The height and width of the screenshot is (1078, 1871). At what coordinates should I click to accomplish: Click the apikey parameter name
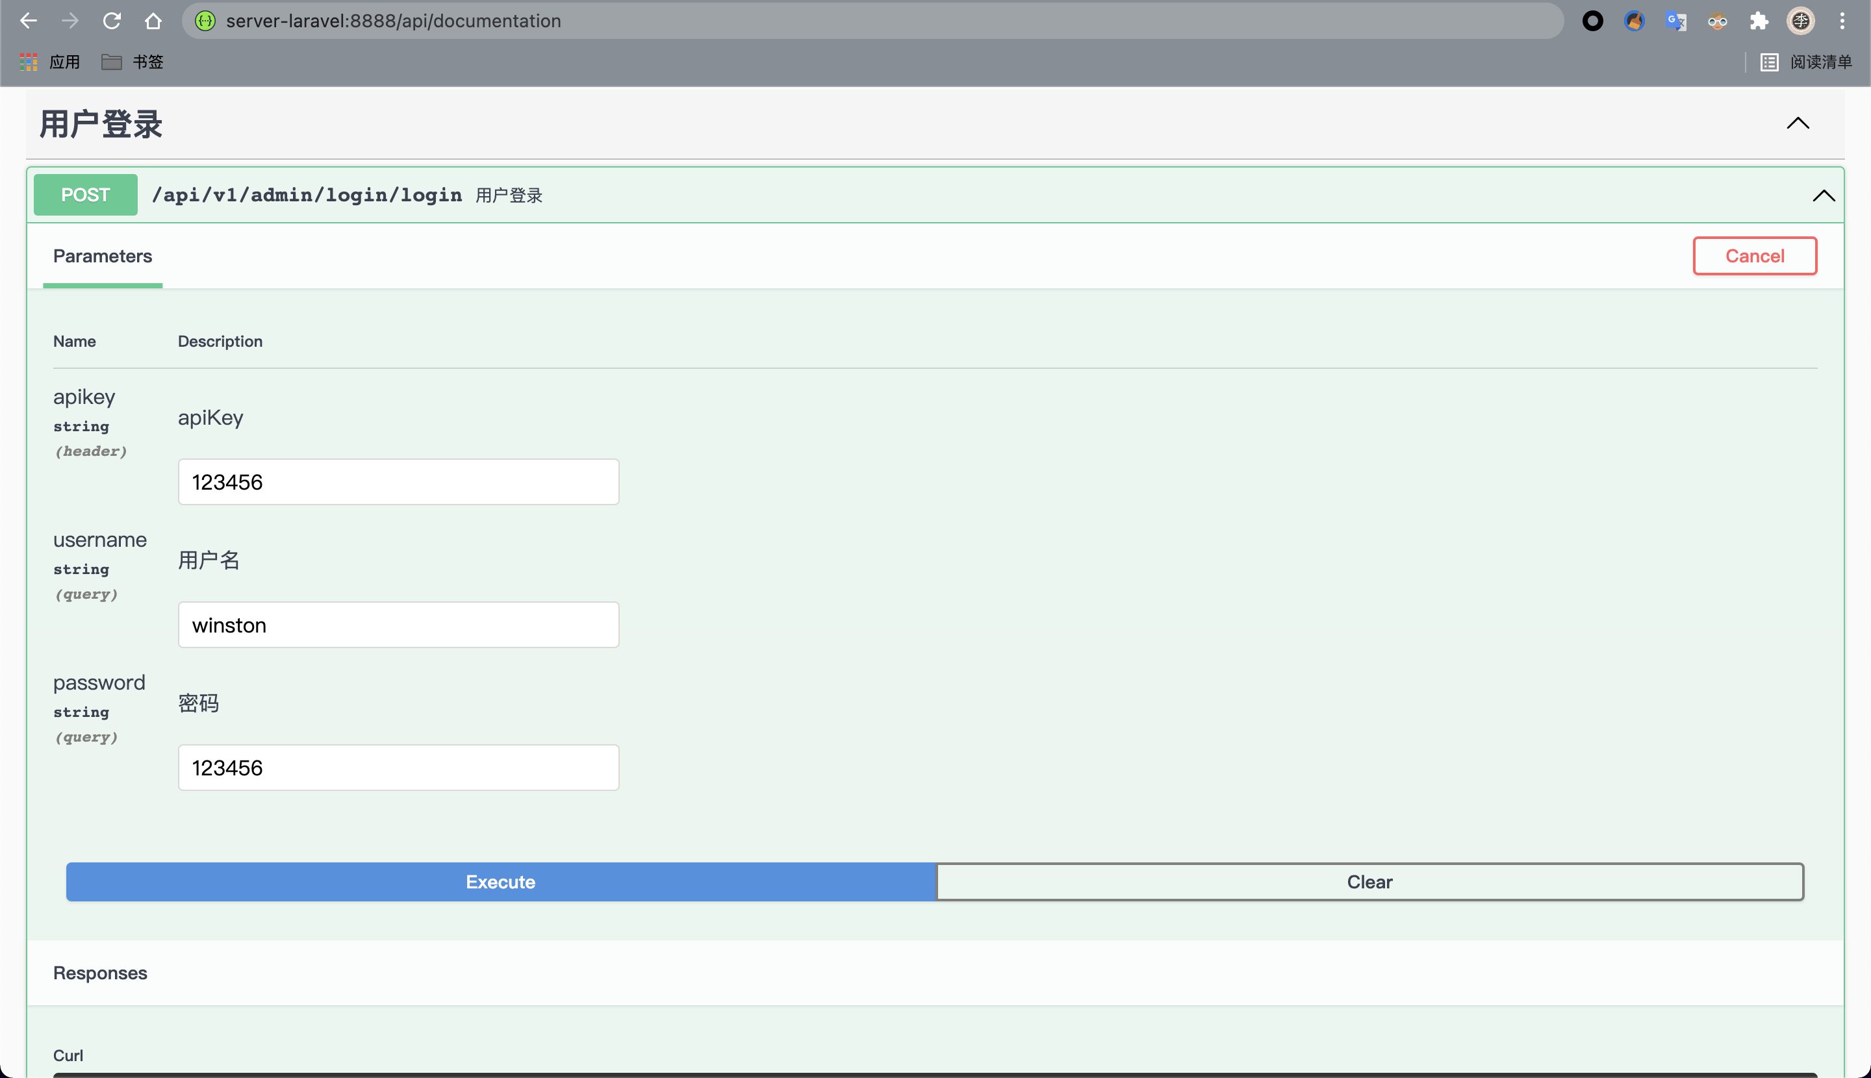point(84,397)
